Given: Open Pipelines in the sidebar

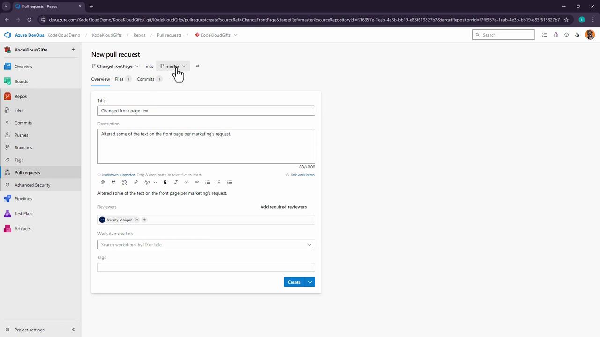Looking at the screenshot, I should click(40, 199).
